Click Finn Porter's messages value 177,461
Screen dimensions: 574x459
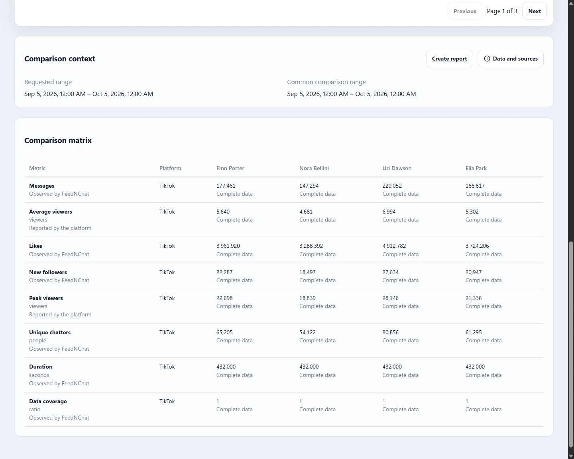click(x=226, y=186)
